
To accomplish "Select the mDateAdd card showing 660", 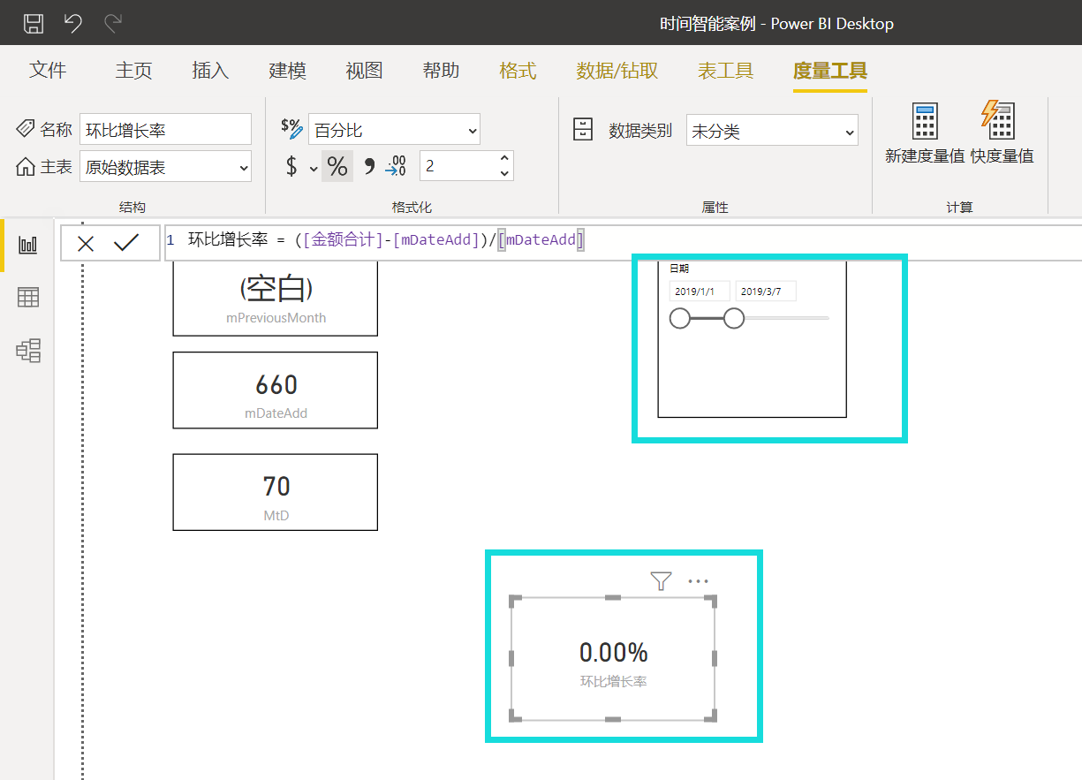I will click(276, 390).
